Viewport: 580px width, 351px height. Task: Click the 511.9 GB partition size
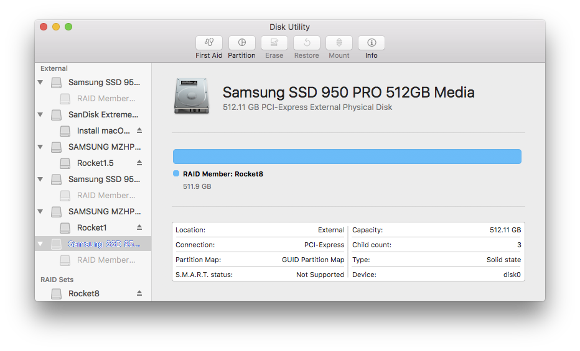(197, 186)
